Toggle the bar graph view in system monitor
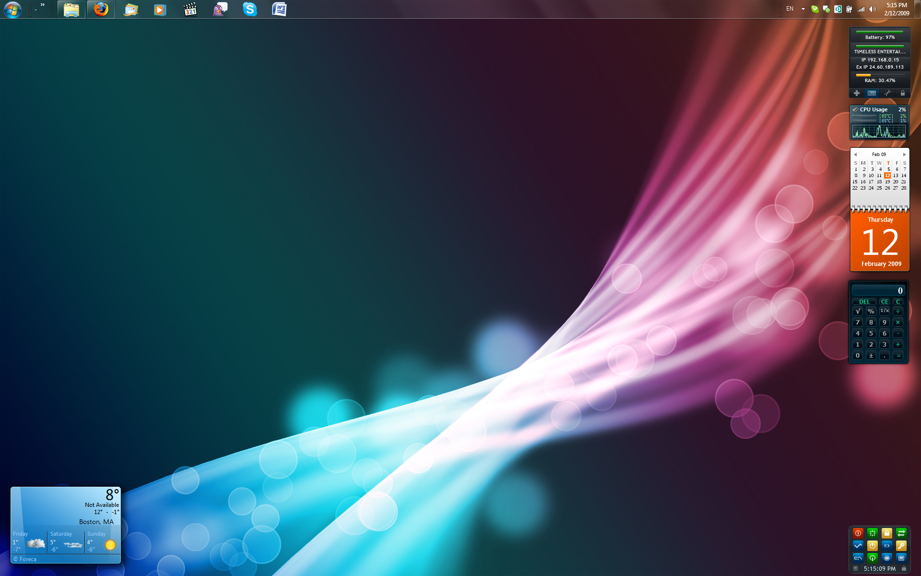921x576 pixels. click(x=872, y=93)
